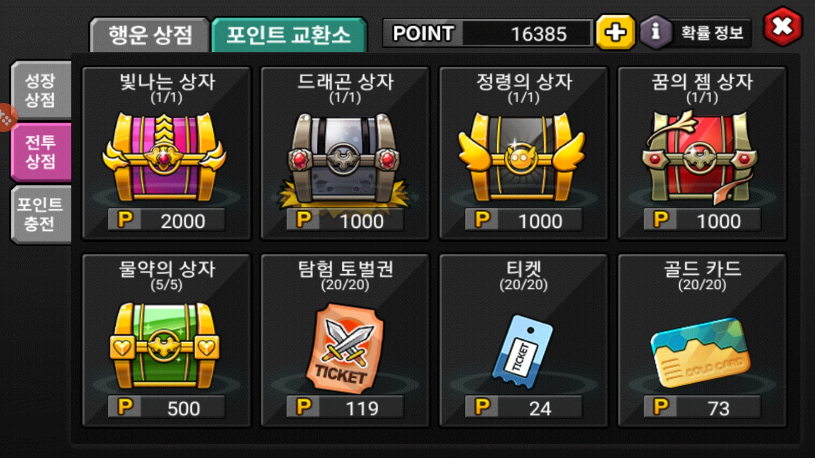Pick the red 꿈의 젬 상자 chest
This screenshot has height=458, width=815.
[700, 156]
